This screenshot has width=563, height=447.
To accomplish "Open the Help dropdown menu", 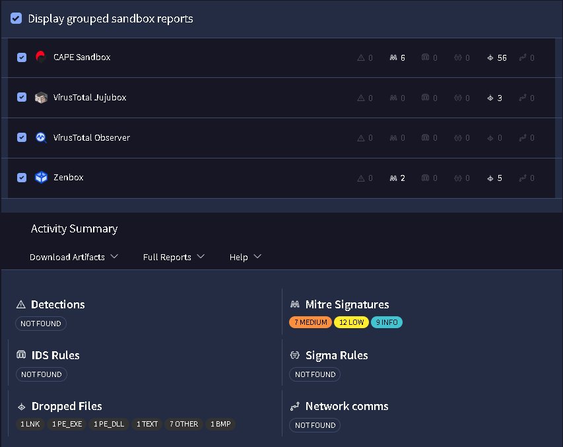I will click(x=246, y=257).
